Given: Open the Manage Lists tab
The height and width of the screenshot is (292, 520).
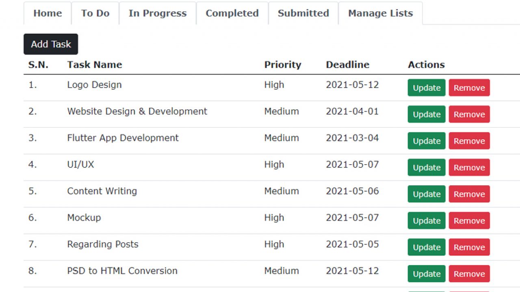Looking at the screenshot, I should click(x=381, y=13).
